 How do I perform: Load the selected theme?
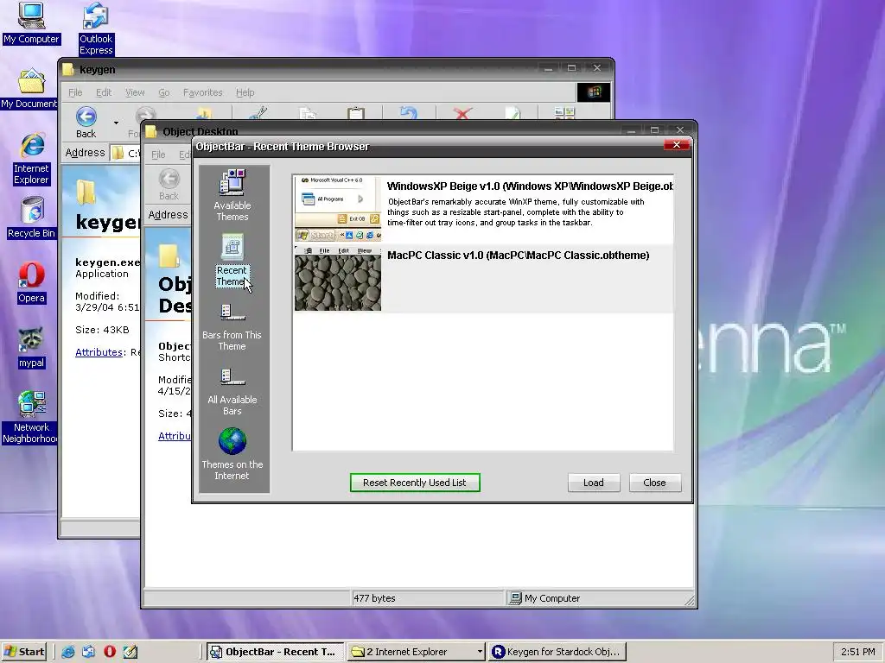593,483
